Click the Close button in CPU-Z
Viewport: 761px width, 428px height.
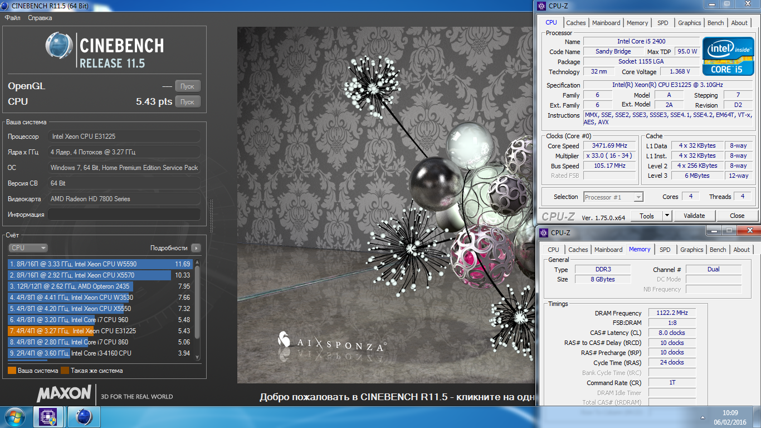(x=737, y=216)
